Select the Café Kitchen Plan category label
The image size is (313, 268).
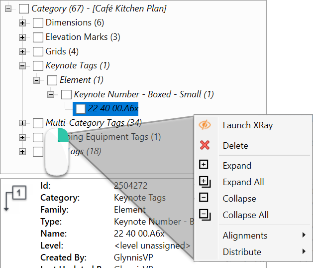[x=99, y=8]
